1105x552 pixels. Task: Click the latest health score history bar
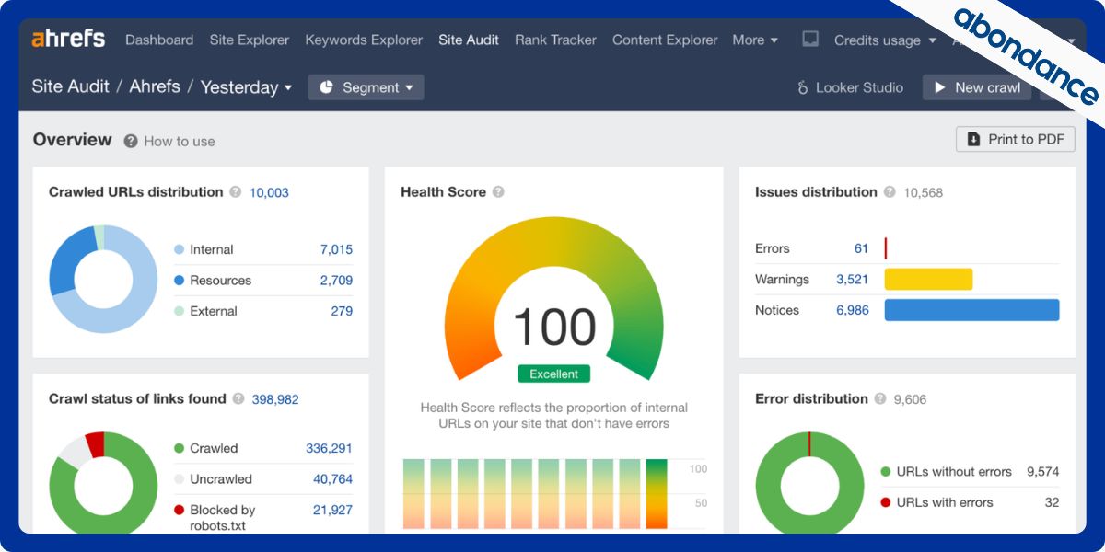click(x=657, y=494)
